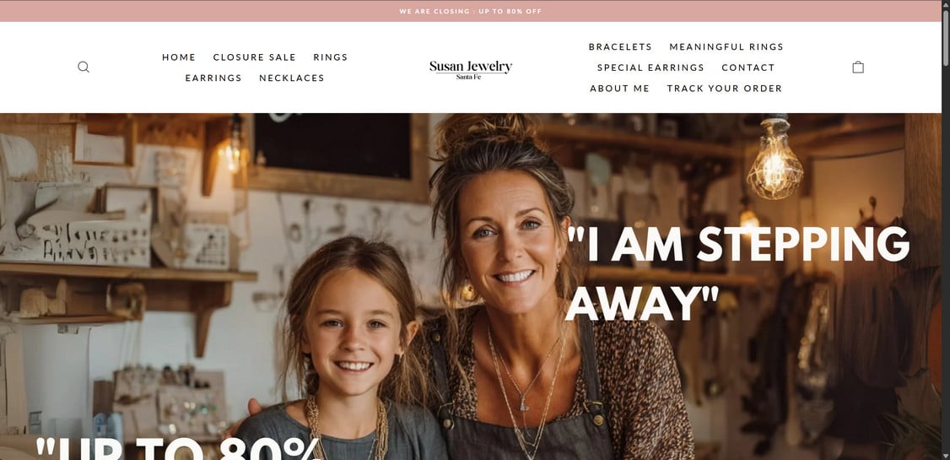Click the scrollbar up arrow
950x460 pixels.
(946, 4)
